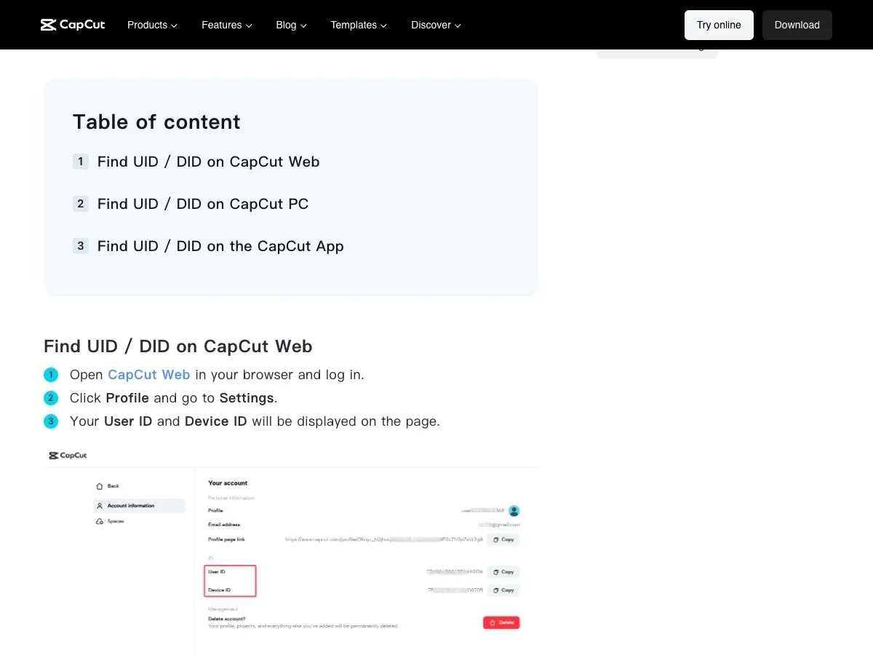The image size is (873, 655).
Task: Click the CapCut logo in header
Action: pos(73,25)
